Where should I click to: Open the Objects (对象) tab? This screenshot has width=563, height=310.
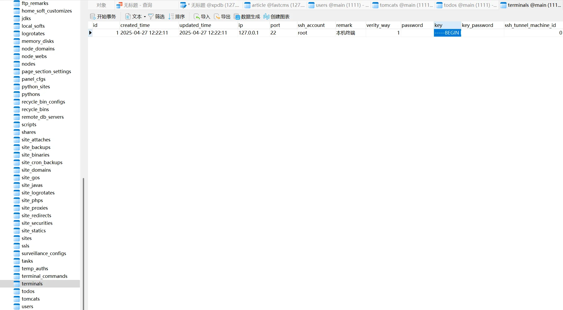101,5
